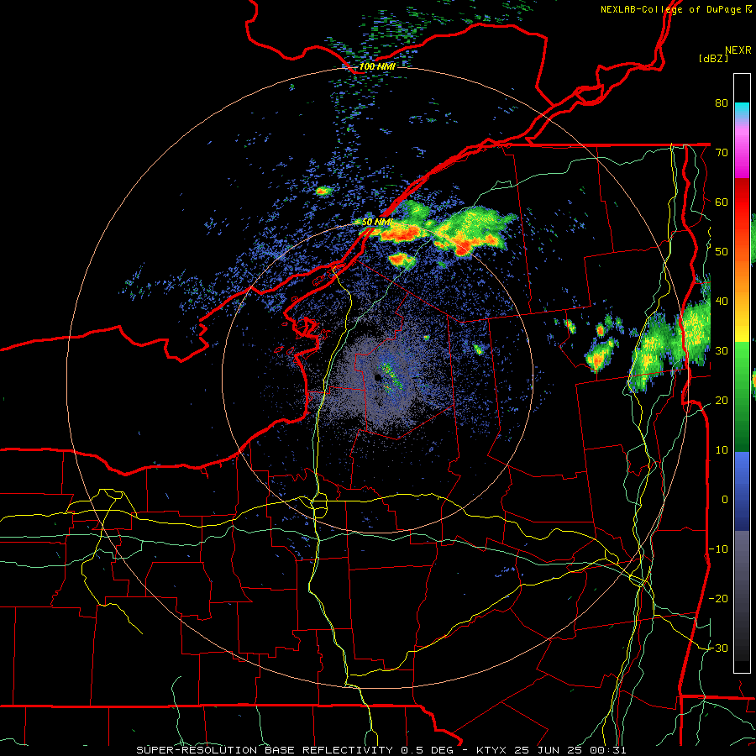
Task: Select the 10 value on the dBZ scale
Action: [x=722, y=450]
